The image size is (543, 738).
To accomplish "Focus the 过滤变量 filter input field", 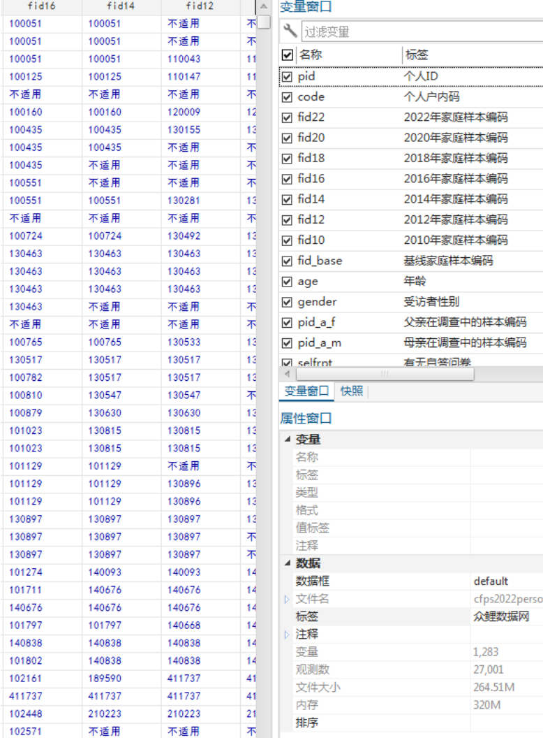I will click(422, 31).
